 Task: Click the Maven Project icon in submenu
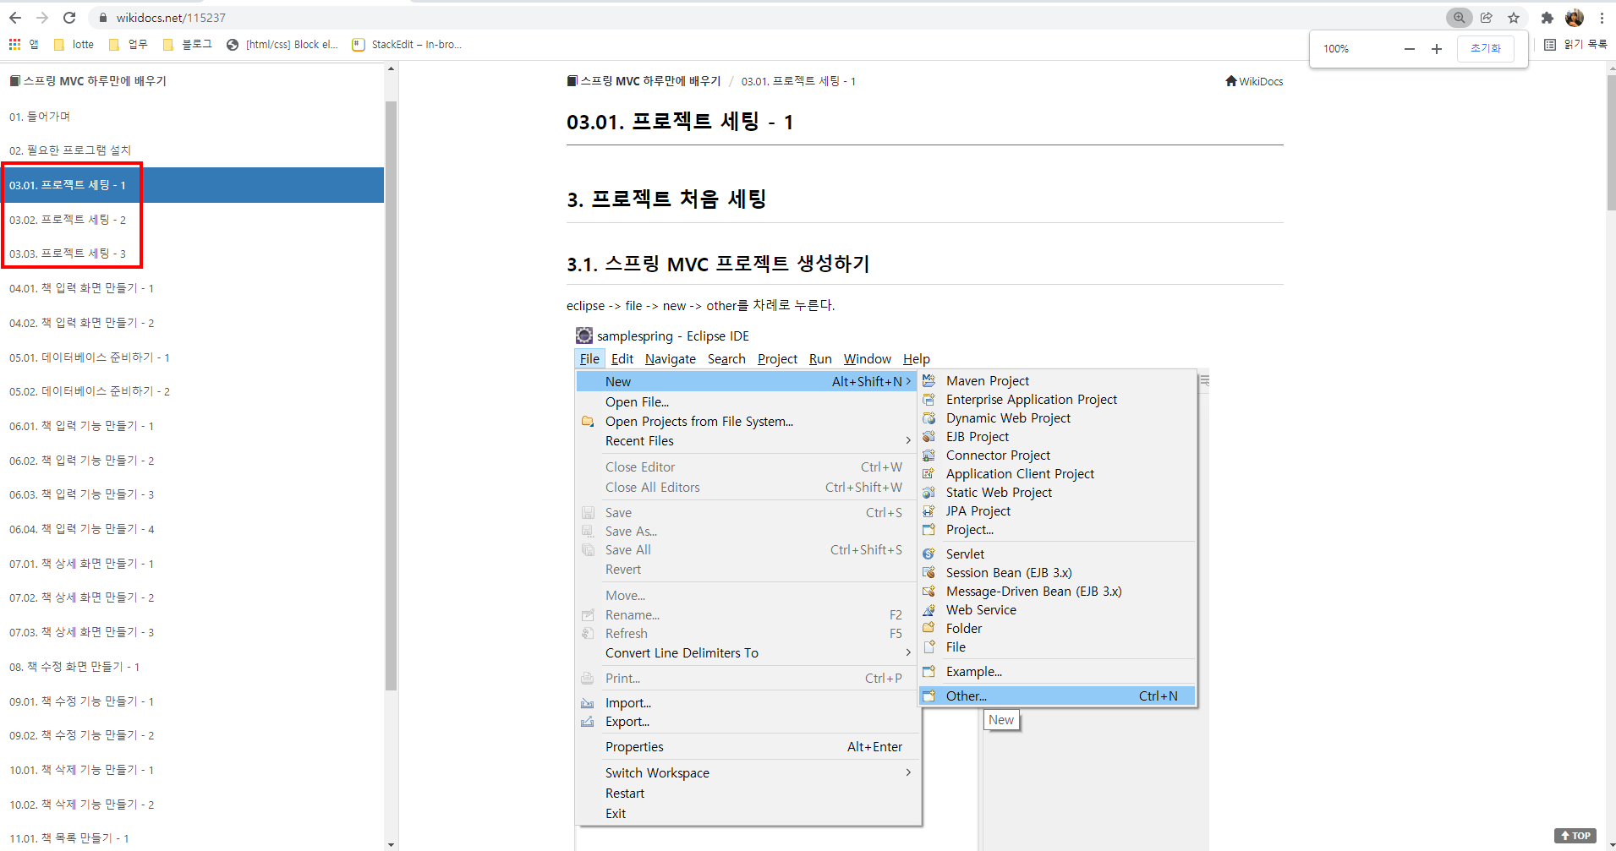coord(929,381)
